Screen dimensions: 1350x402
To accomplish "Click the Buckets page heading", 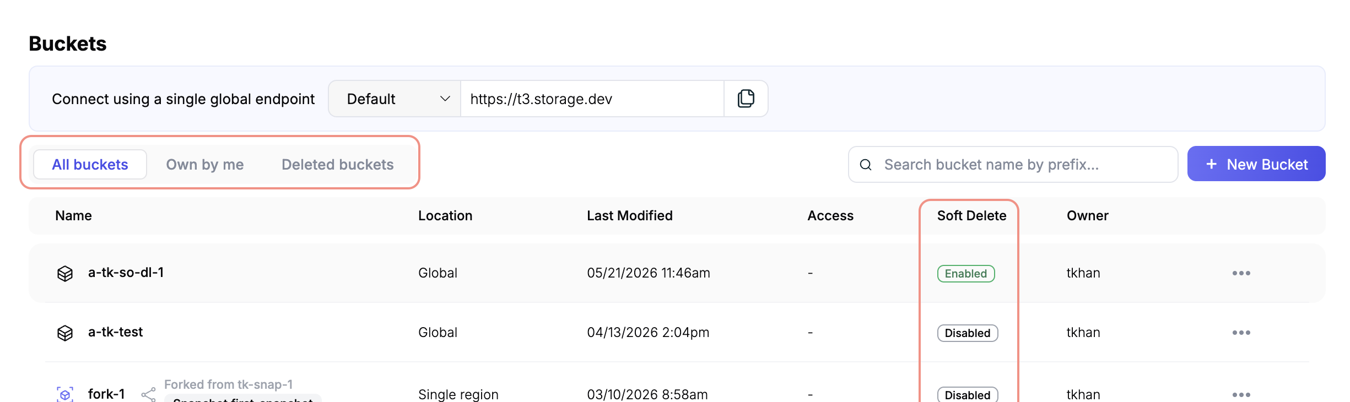I will coord(68,44).
